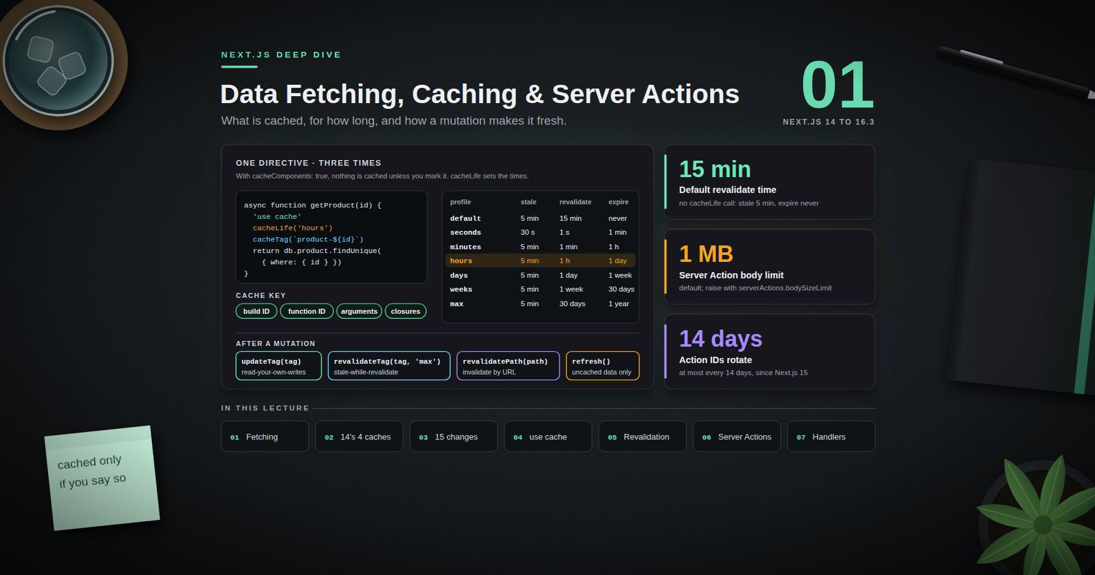Click the function ID cache key pill

307,311
